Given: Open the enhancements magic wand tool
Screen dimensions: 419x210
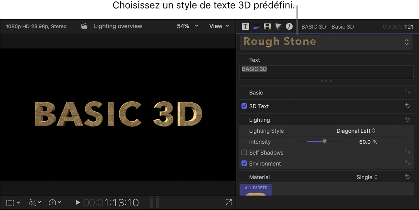Looking at the screenshot, I should coord(32,202).
